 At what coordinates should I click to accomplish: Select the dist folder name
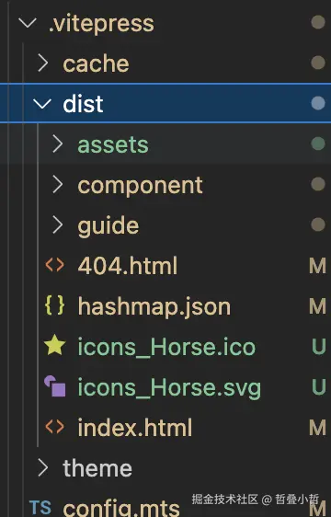click(x=83, y=104)
